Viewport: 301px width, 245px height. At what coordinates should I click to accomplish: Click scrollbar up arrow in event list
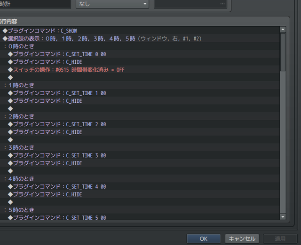tap(283, 30)
